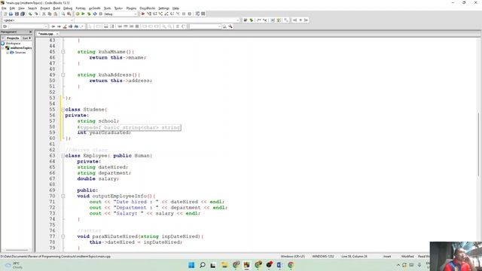482x271 pixels.
Task: Click the Paste toolbar icon
Action: point(55,14)
